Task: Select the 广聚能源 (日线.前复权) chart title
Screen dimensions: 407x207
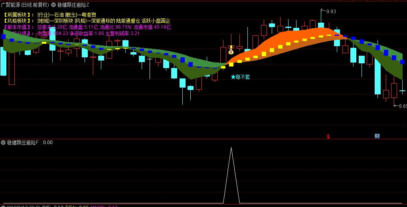Action: click(25, 4)
